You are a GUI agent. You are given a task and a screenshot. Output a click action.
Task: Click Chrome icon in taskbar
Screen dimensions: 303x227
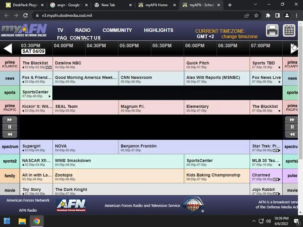(36, 221)
